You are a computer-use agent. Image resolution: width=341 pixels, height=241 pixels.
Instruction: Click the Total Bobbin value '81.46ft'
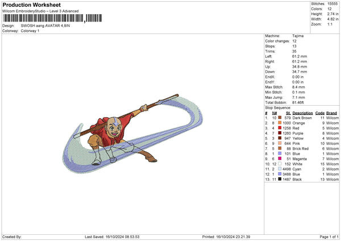[298, 102]
